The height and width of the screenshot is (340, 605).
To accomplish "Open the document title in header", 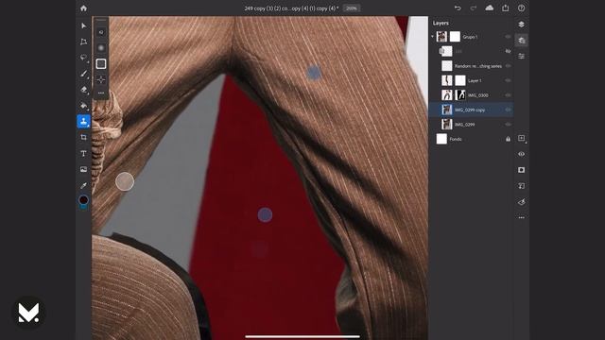I will tap(291, 8).
